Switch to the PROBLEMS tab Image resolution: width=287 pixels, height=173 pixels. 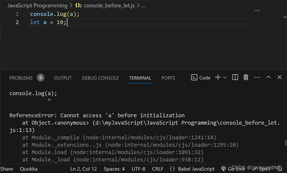(x=21, y=78)
